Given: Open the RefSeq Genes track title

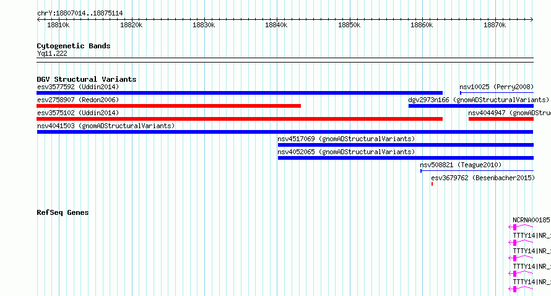Looking at the screenshot, I should 63,212.
